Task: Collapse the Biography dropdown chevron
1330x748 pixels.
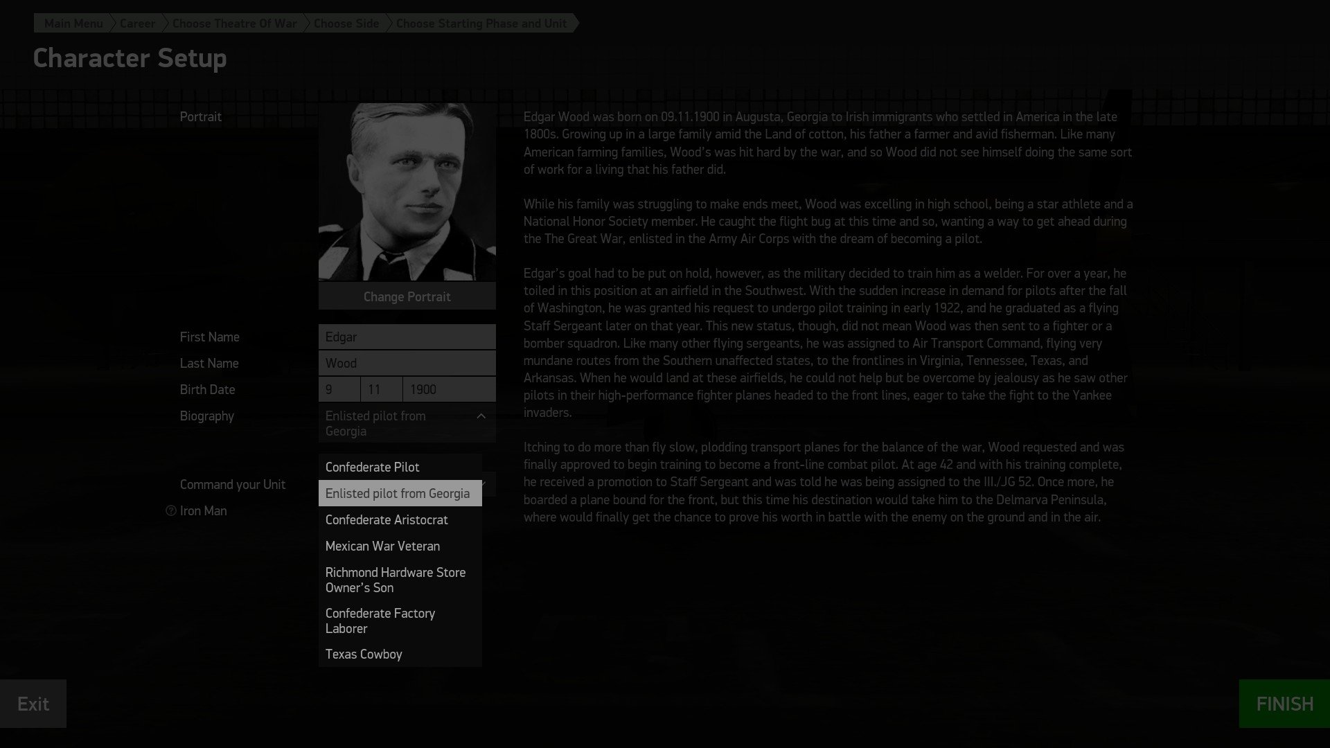Action: 481,416
